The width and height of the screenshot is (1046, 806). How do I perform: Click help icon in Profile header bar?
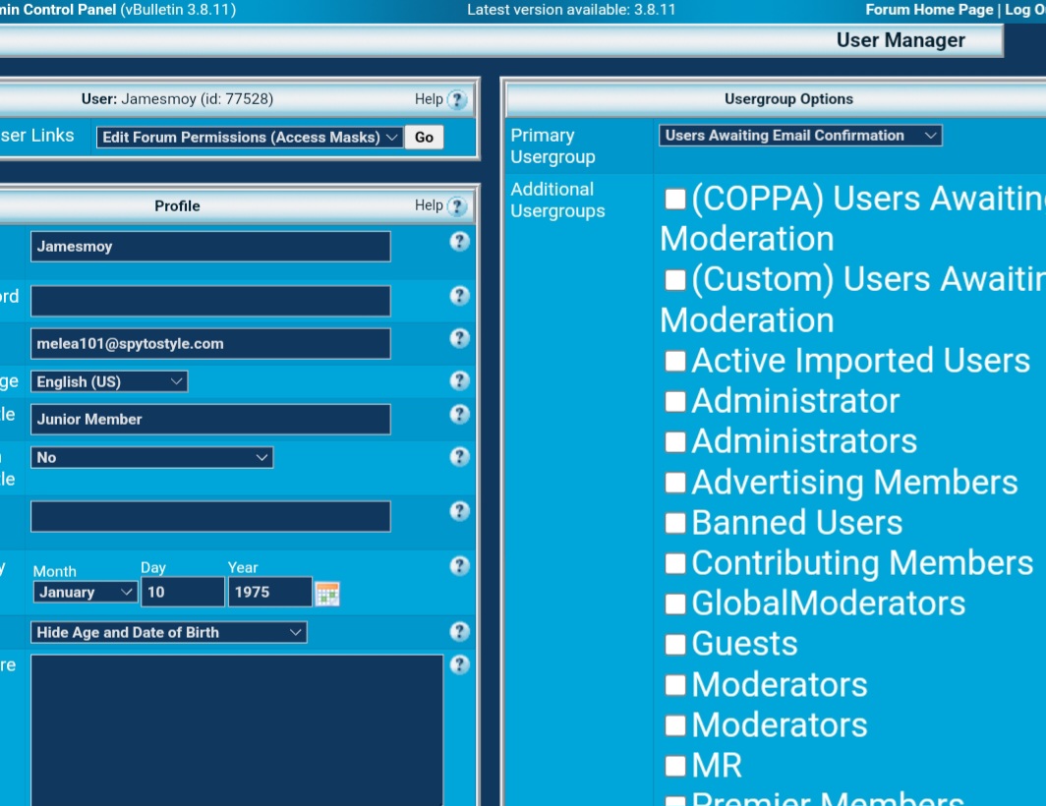(x=456, y=206)
